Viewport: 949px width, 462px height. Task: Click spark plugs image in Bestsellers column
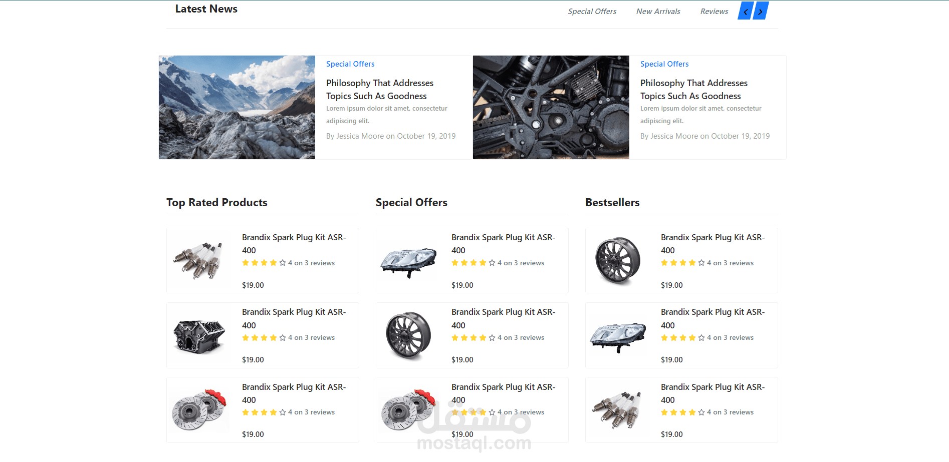(617, 410)
